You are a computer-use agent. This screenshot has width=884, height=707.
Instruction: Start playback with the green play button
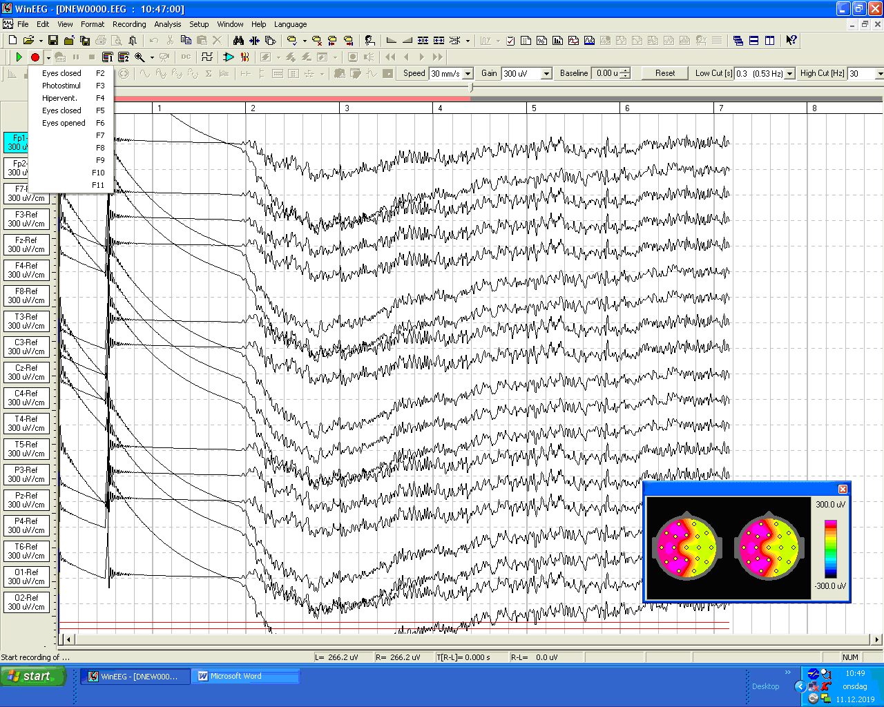[19, 57]
